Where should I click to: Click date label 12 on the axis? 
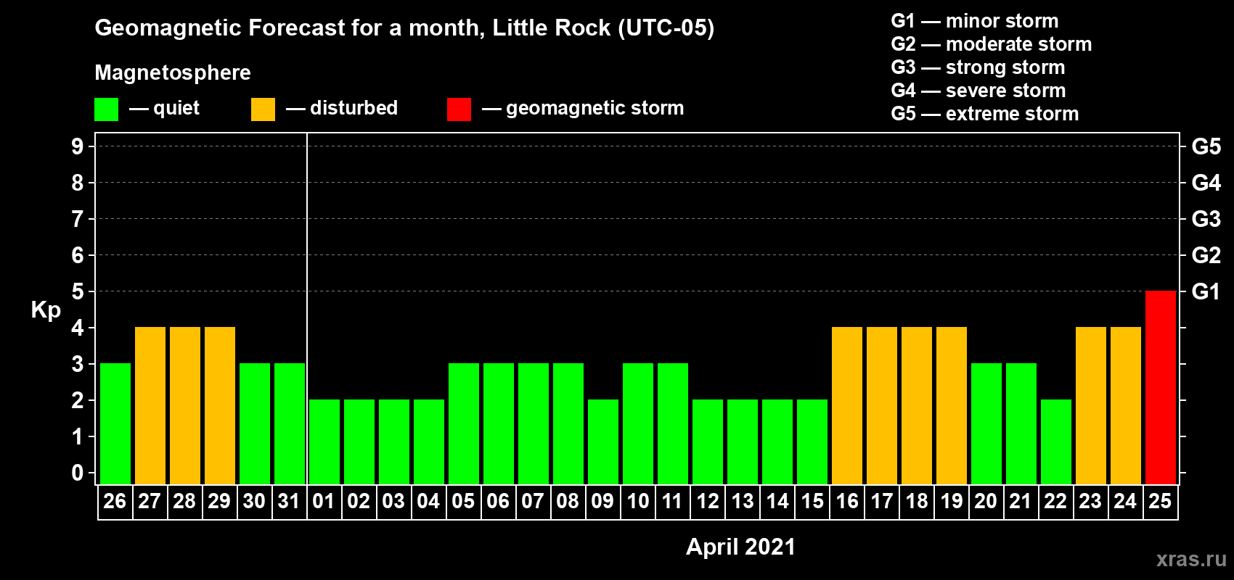coord(707,502)
